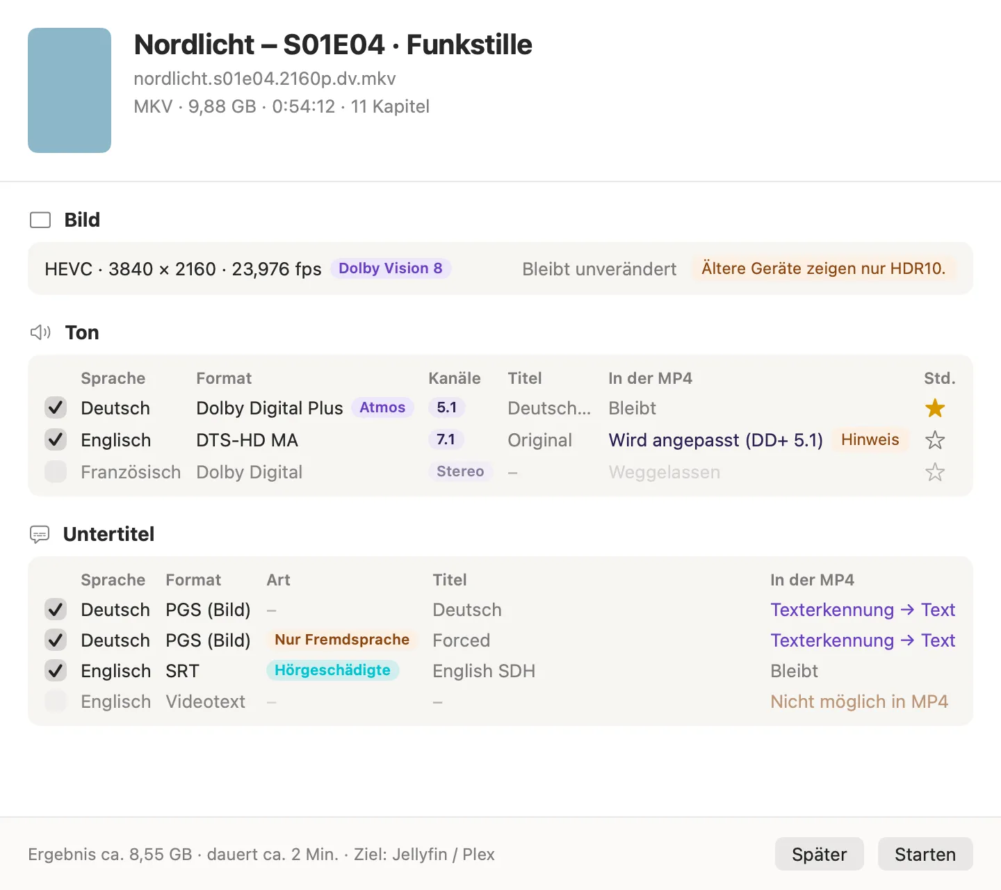Click the 'Std.' column header
This screenshot has width=1001, height=890.
(939, 378)
